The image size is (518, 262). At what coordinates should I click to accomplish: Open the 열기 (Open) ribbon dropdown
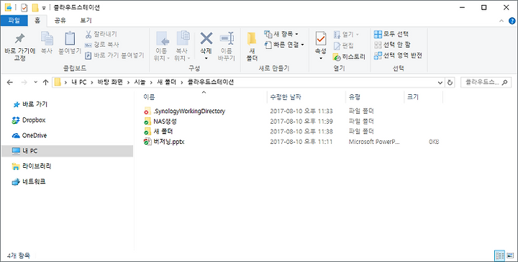346,34
